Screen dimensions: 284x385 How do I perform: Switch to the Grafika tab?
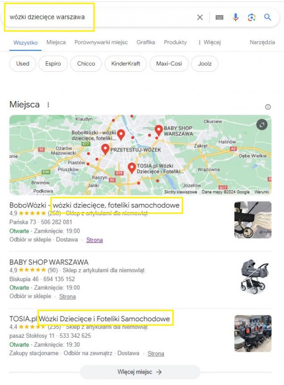click(146, 42)
